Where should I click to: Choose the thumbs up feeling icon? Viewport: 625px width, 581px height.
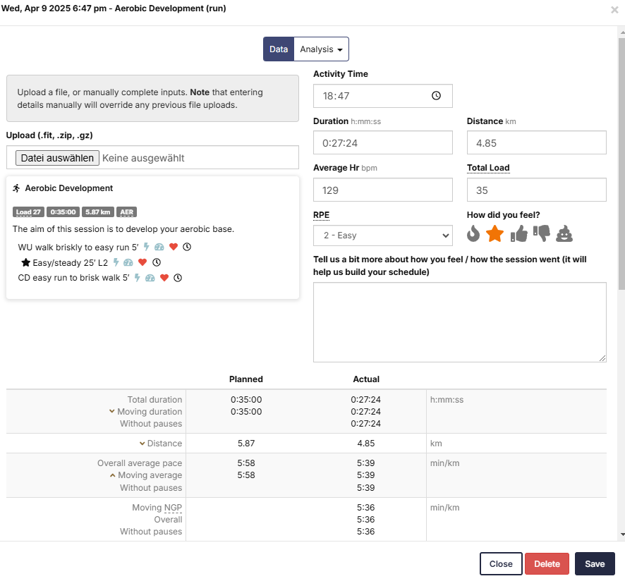[x=518, y=233]
